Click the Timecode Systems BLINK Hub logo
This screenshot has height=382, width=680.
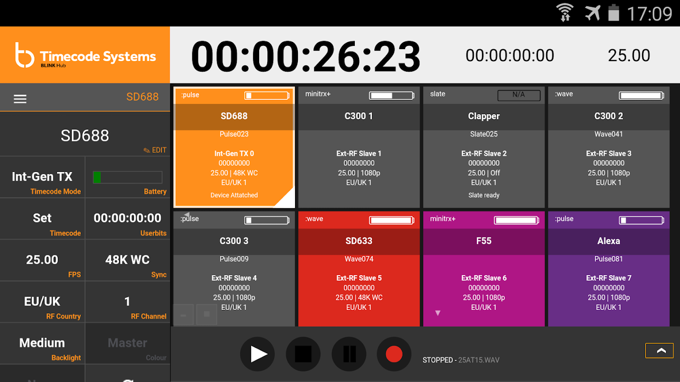click(85, 55)
